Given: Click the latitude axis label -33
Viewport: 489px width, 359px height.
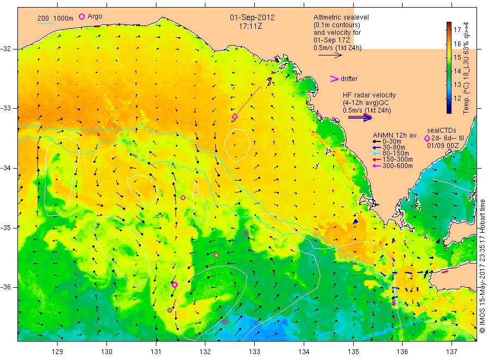Looking at the screenshot, I should [x=6, y=108].
